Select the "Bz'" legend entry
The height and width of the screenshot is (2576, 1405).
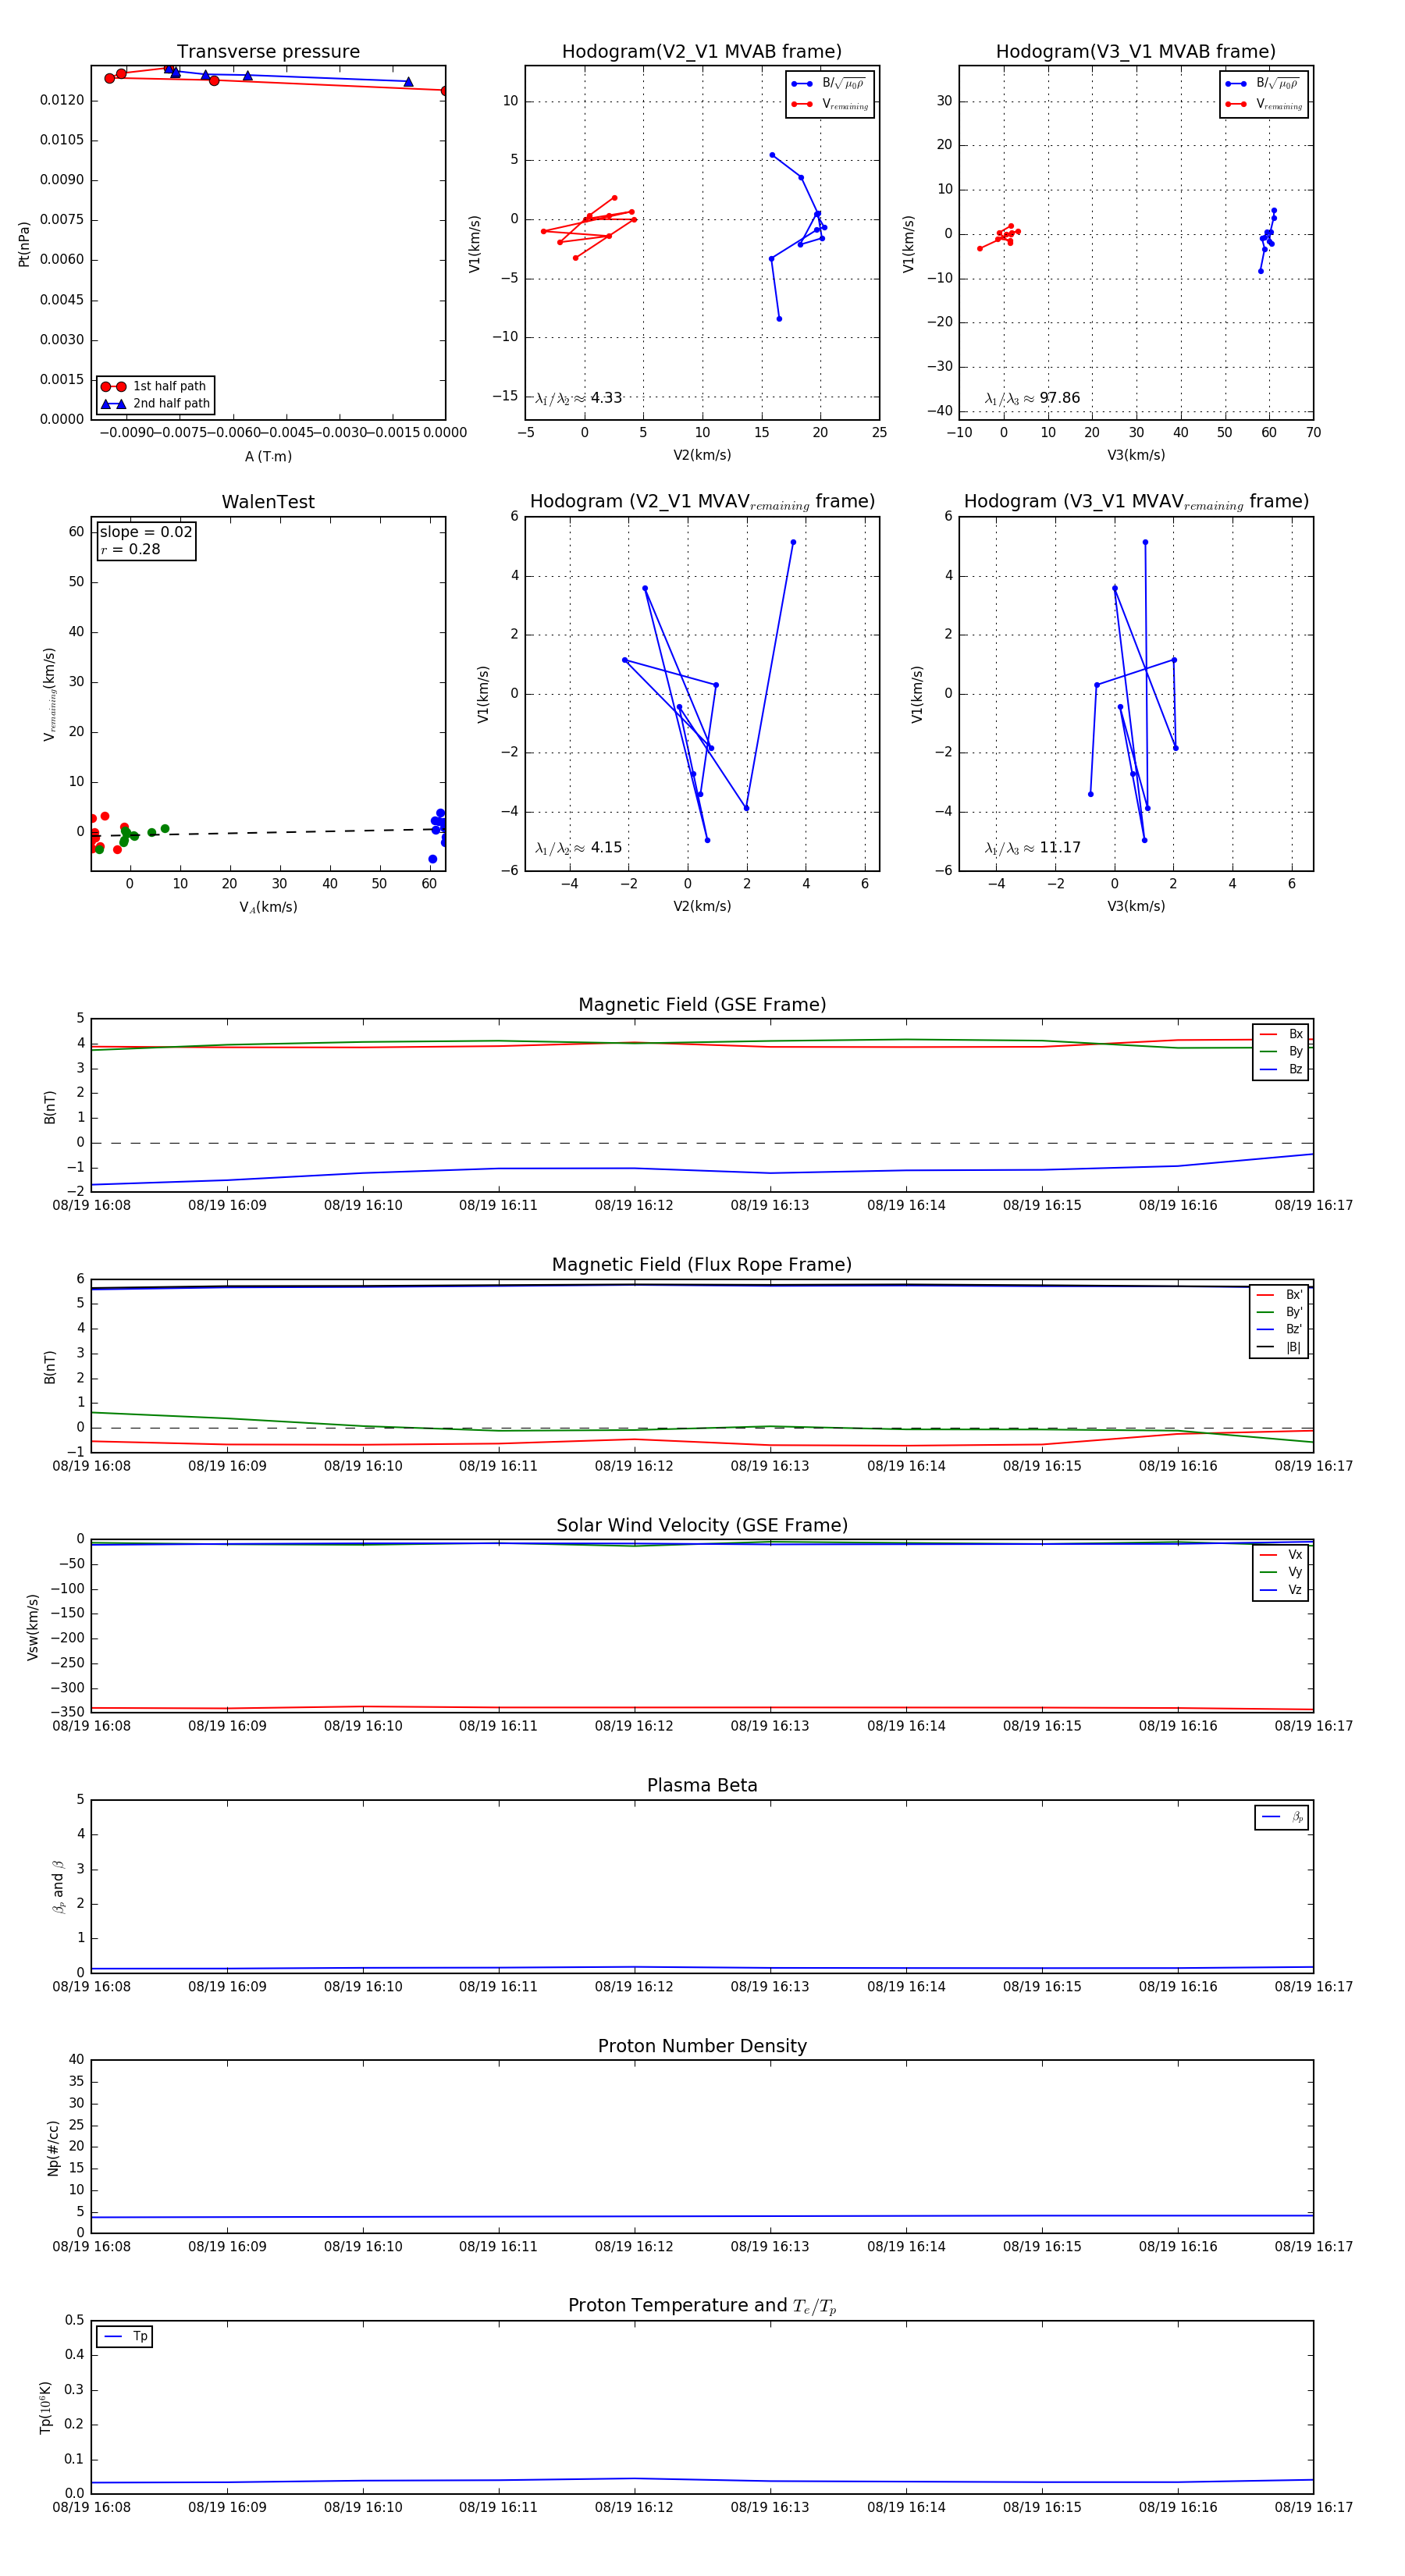click(x=1279, y=1330)
